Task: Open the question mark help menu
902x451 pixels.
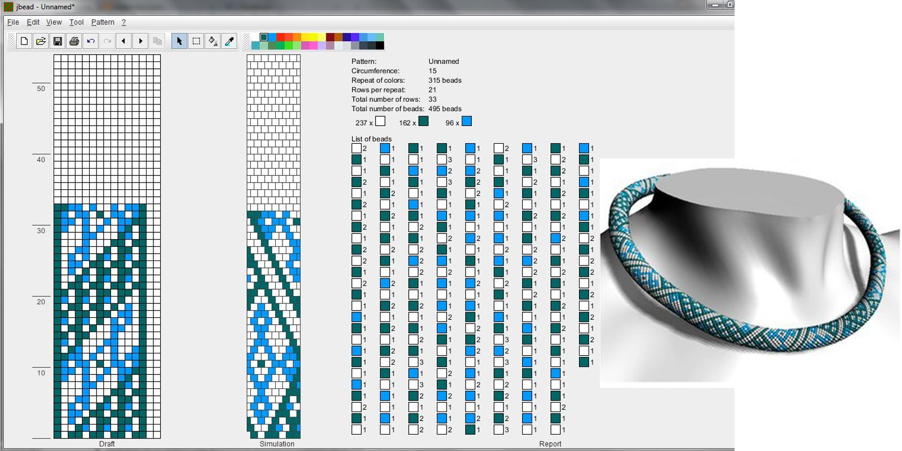Action: [x=123, y=22]
